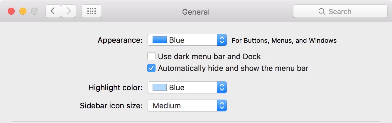This screenshot has width=392, height=123.
Task: Click the Appearance dropdown stepper arrows
Action: (x=222, y=40)
